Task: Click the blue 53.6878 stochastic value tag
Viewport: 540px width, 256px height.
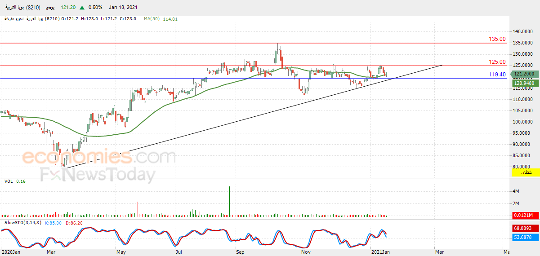Action: coord(526,237)
